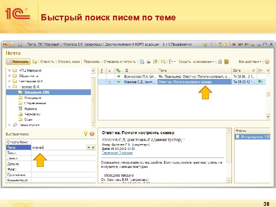Click the Текст search field
The width and height of the screenshot is (276, 207).
tap(63, 153)
